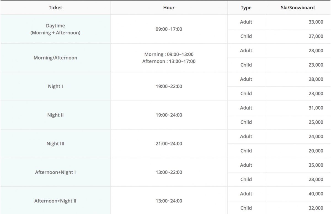
Task: Select the Morning/Afternoon ticket cell
Action: [55, 58]
